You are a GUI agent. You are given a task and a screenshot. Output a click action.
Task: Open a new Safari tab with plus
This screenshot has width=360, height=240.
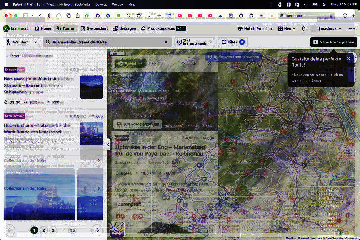(x=354, y=16)
